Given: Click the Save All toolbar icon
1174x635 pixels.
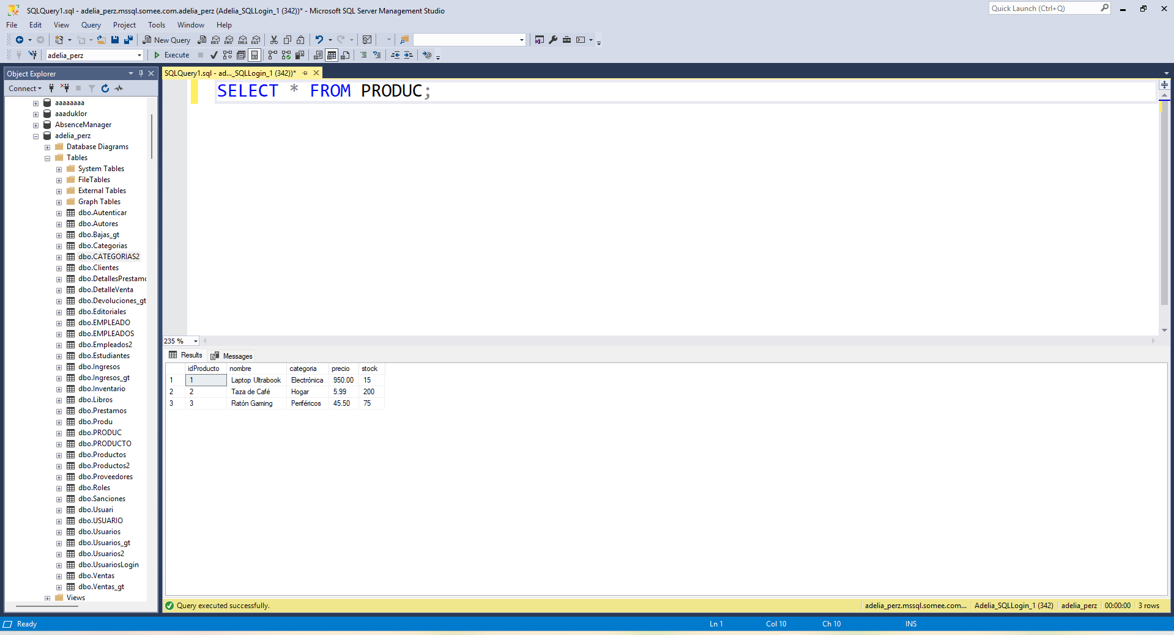Looking at the screenshot, I should coord(128,40).
